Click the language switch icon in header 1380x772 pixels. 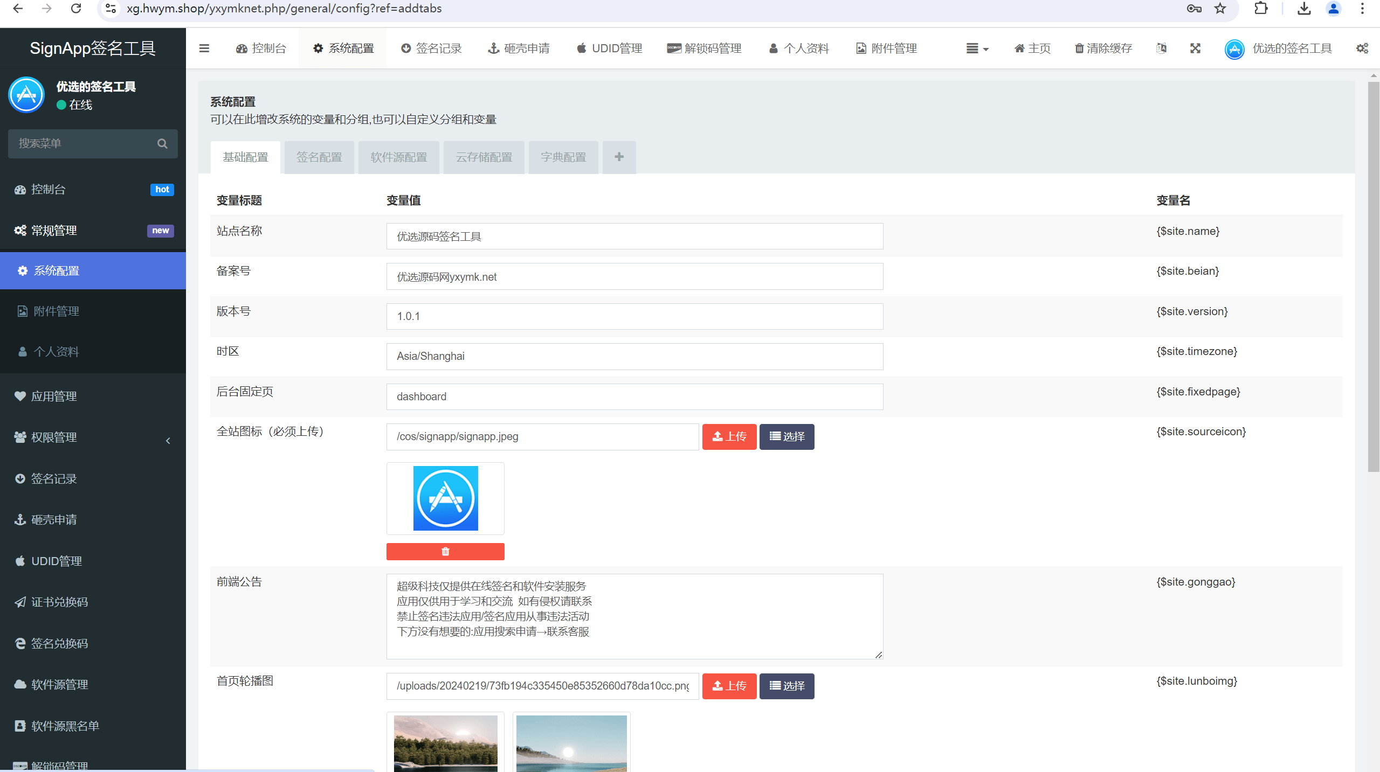point(1161,48)
